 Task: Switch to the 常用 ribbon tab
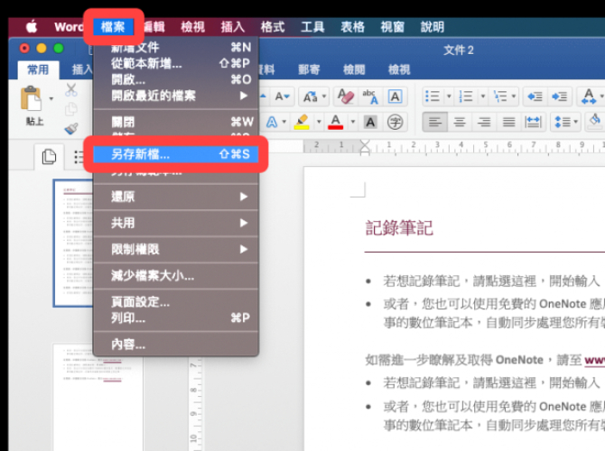pyautogui.click(x=38, y=69)
